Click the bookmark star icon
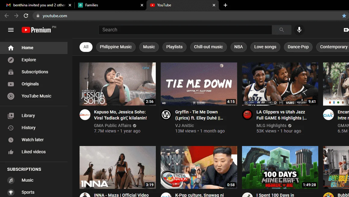 pos(344,16)
